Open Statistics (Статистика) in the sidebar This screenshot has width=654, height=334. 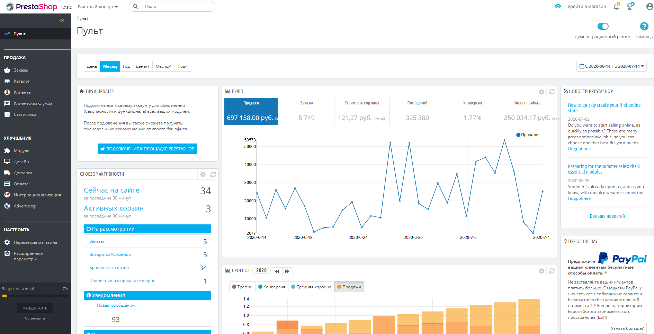(x=25, y=114)
